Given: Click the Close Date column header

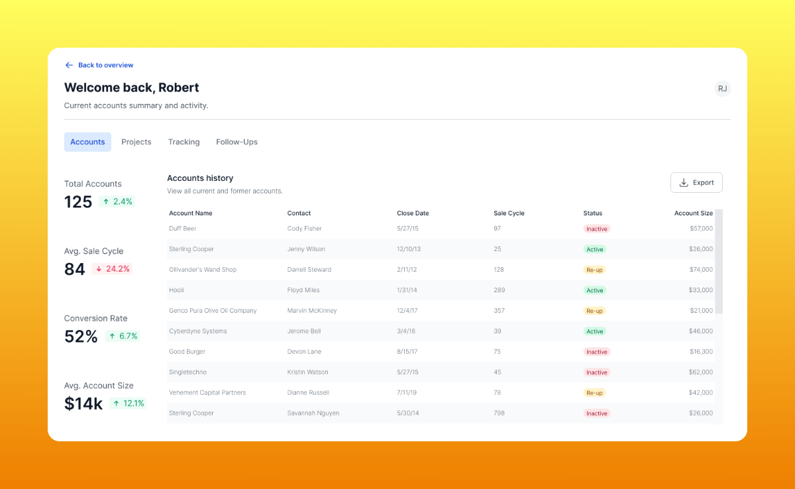Looking at the screenshot, I should tap(413, 213).
